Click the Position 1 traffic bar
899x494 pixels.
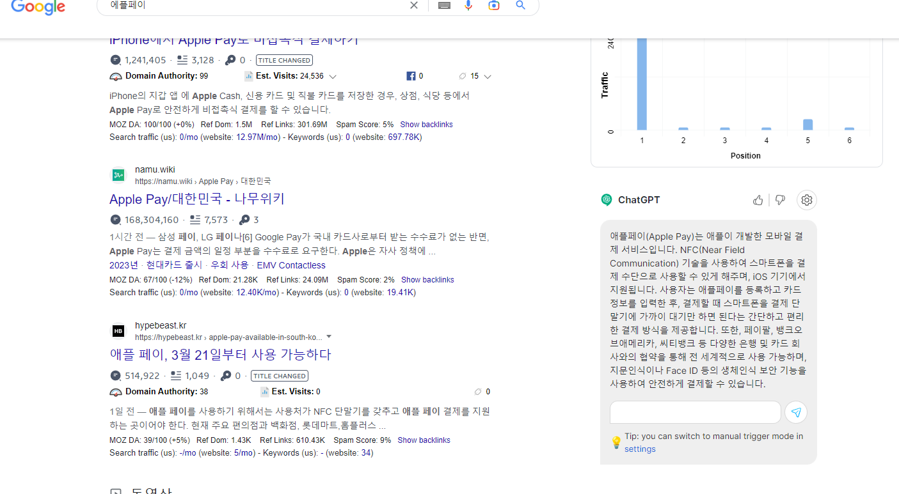(x=642, y=84)
